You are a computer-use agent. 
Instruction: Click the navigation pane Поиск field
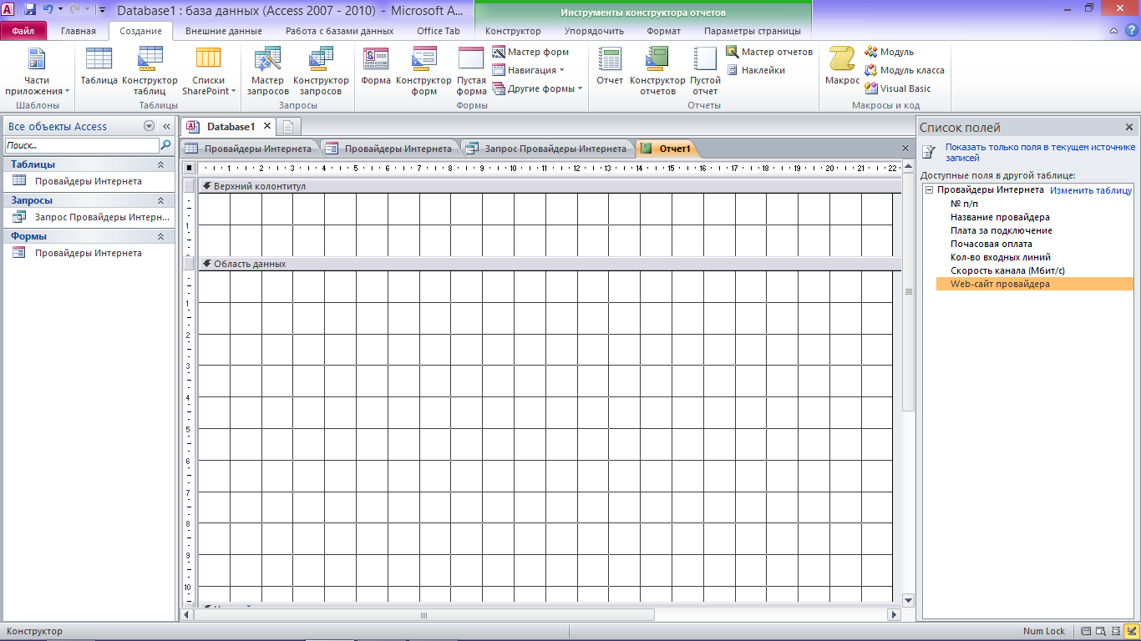(x=81, y=145)
